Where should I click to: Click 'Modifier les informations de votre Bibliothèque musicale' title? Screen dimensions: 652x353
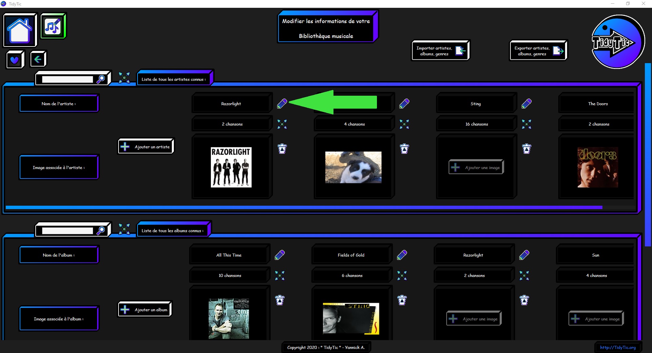click(328, 27)
